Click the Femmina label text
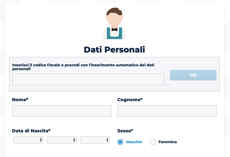This screenshot has height=157, width=230. click(x=167, y=142)
